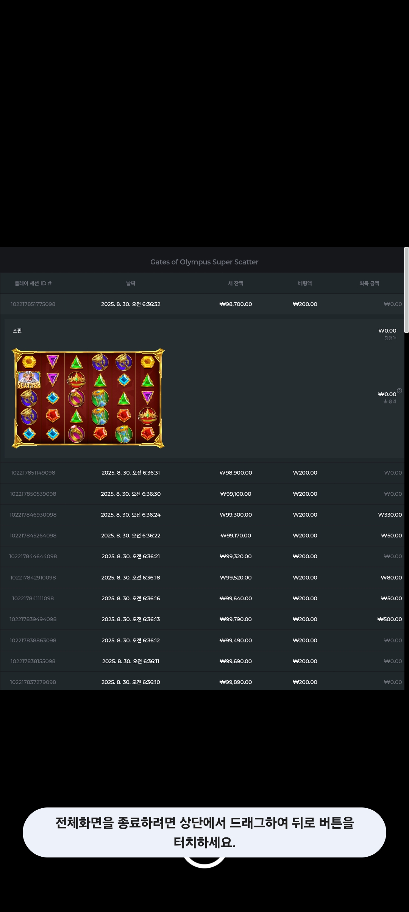
Task: Collapse session row 102217851775098
Action: (202, 304)
